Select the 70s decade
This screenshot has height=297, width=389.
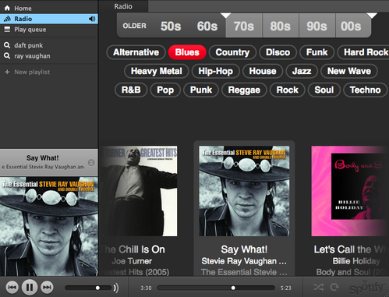(x=244, y=26)
